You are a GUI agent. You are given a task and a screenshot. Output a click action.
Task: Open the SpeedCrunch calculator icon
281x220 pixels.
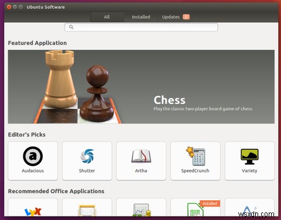196,156
